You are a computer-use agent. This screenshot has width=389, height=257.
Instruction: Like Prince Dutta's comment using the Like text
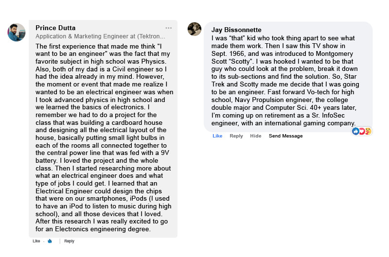36,241
